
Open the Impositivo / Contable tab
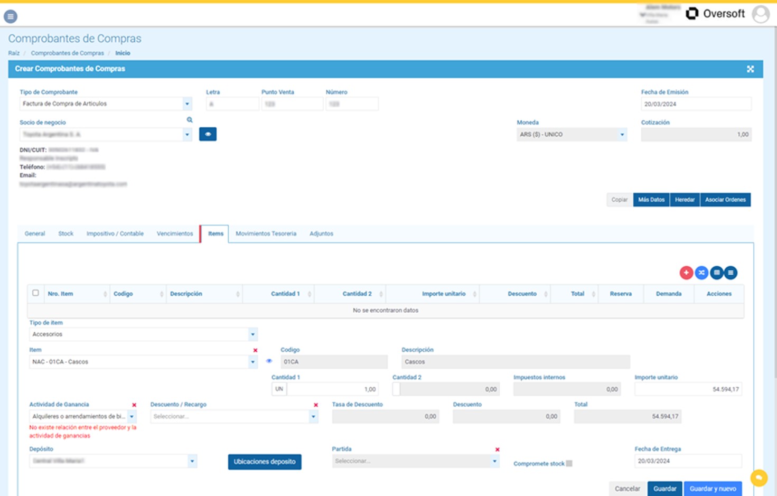(115, 233)
